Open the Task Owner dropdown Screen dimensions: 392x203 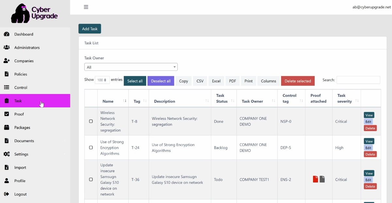pos(131,67)
